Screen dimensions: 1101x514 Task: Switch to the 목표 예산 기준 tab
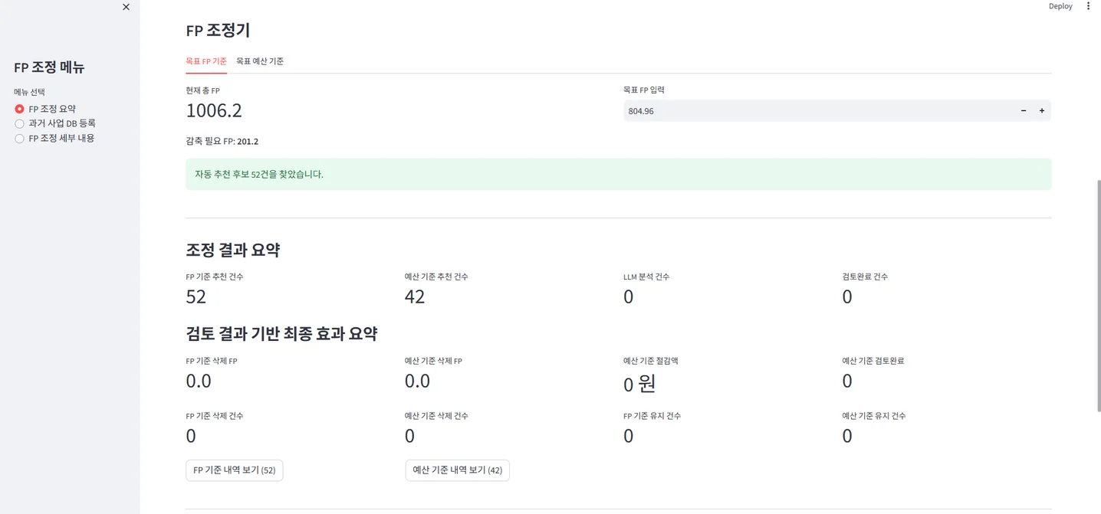260,61
